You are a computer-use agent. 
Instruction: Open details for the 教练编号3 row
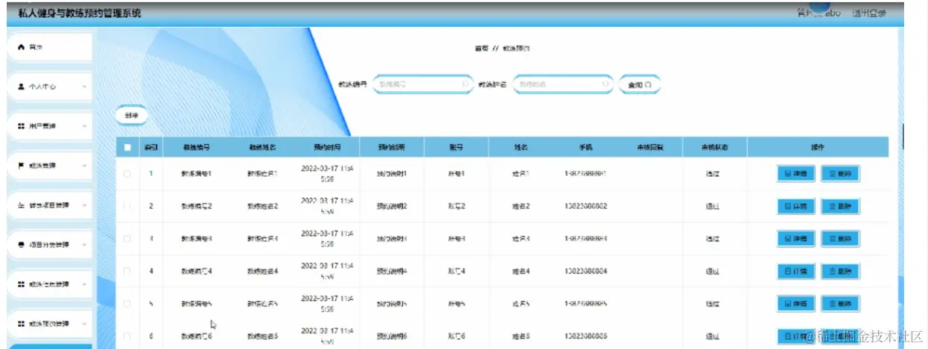pos(795,239)
